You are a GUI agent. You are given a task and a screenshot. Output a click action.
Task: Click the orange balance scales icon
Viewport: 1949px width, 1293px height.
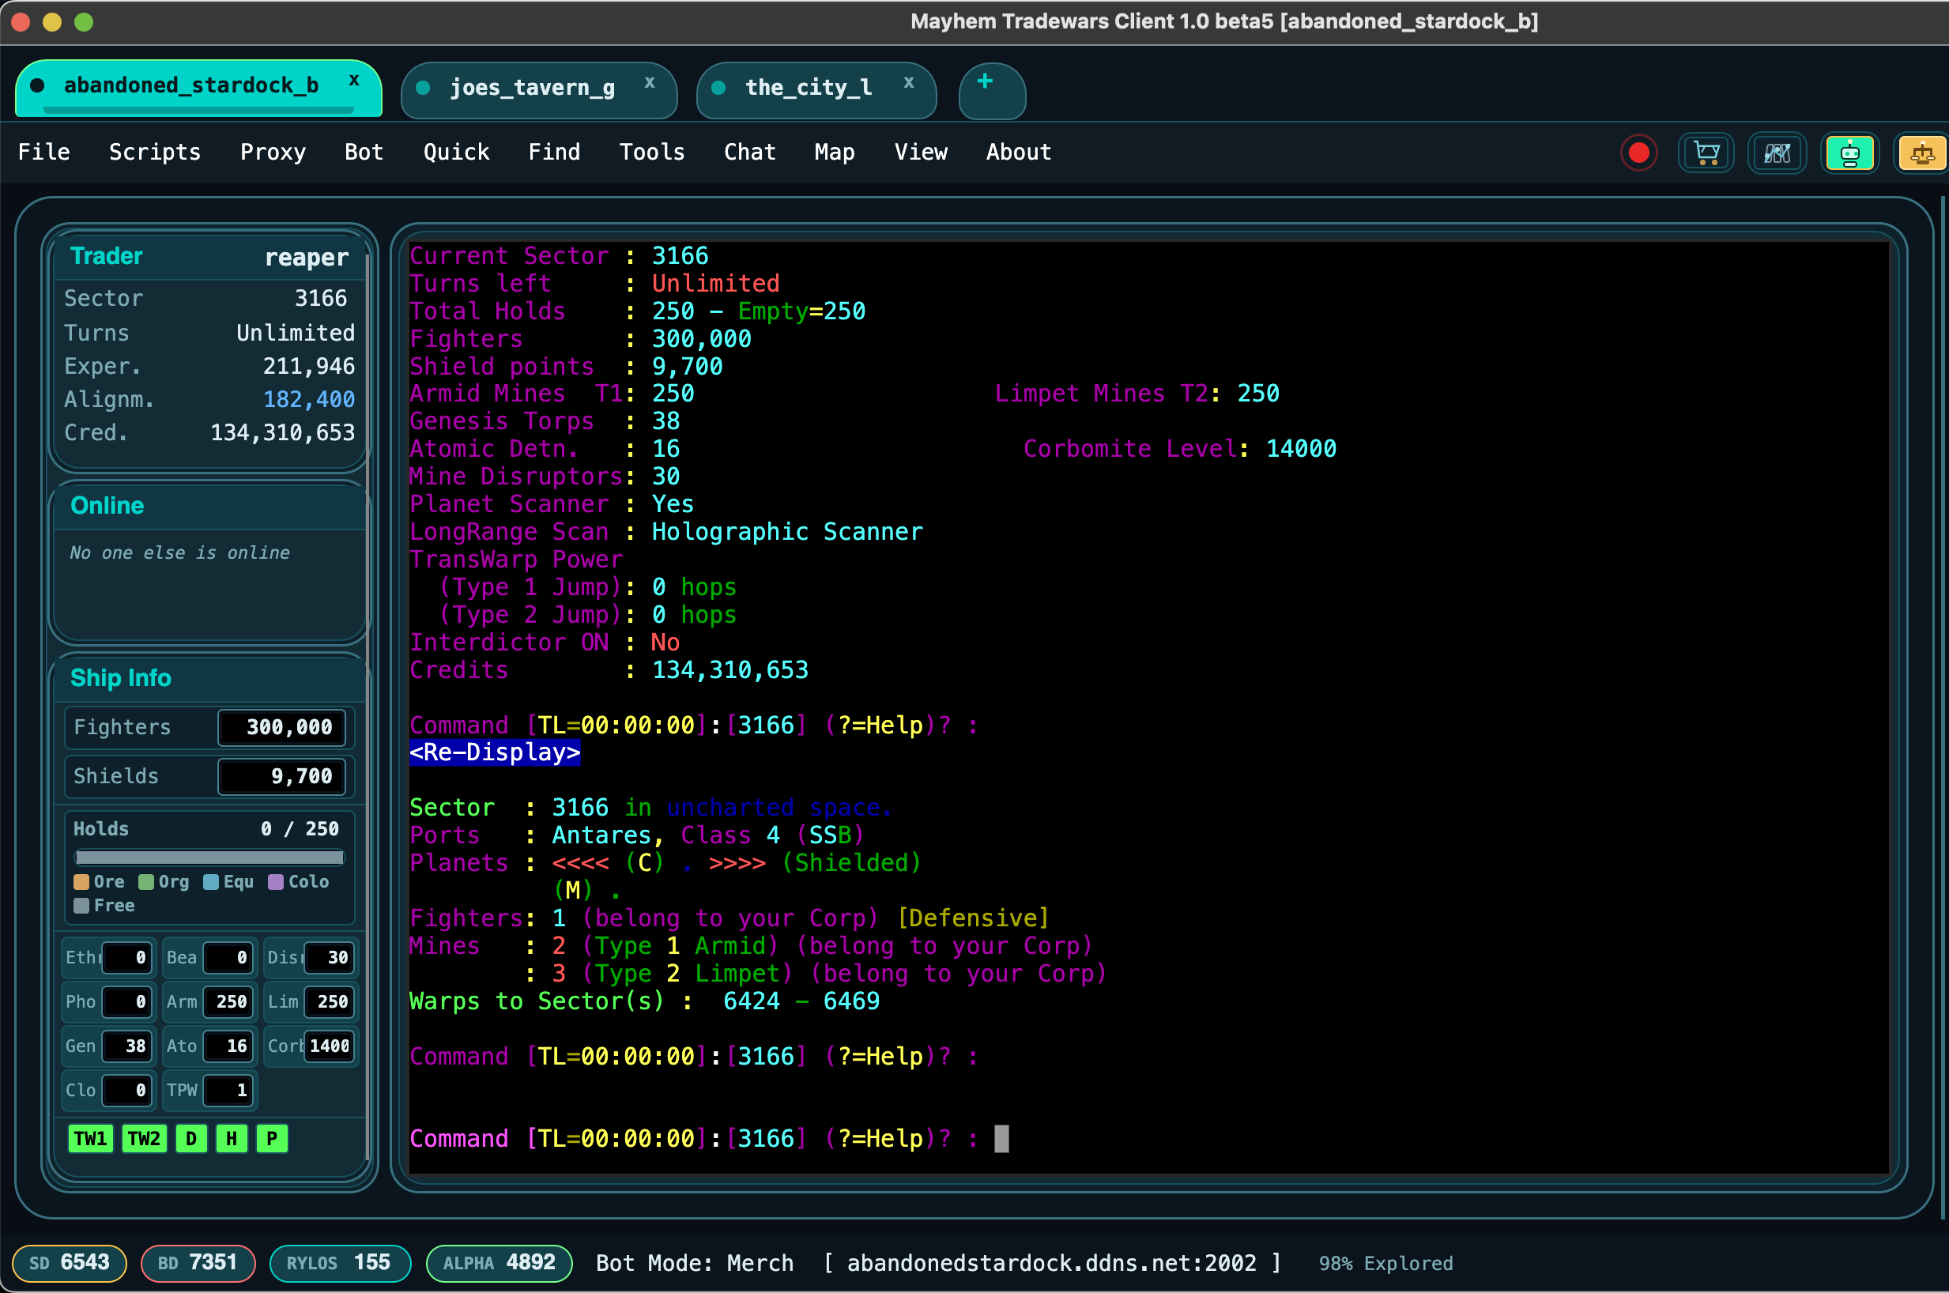coord(1921,153)
